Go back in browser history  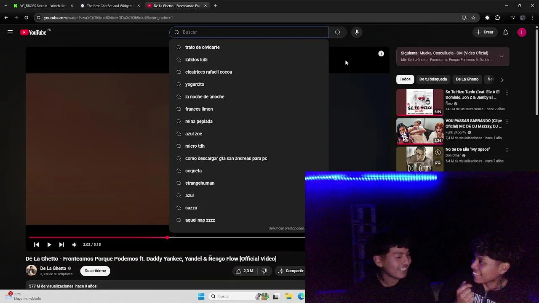6,18
